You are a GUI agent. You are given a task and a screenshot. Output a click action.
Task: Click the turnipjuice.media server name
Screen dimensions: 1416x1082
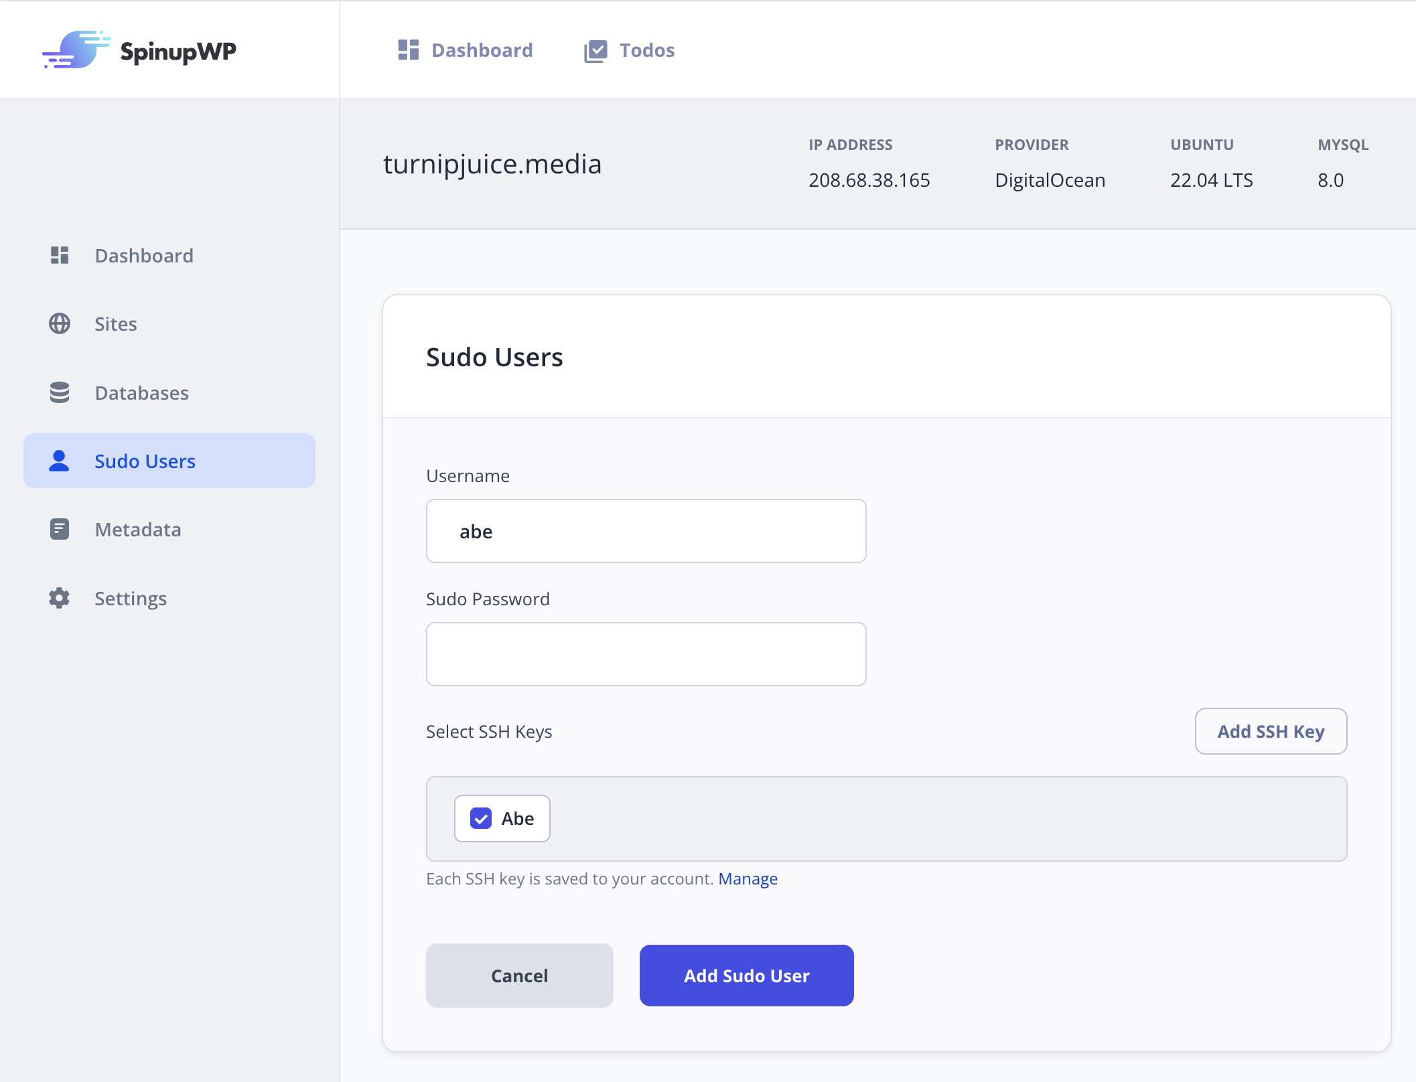[492, 165]
